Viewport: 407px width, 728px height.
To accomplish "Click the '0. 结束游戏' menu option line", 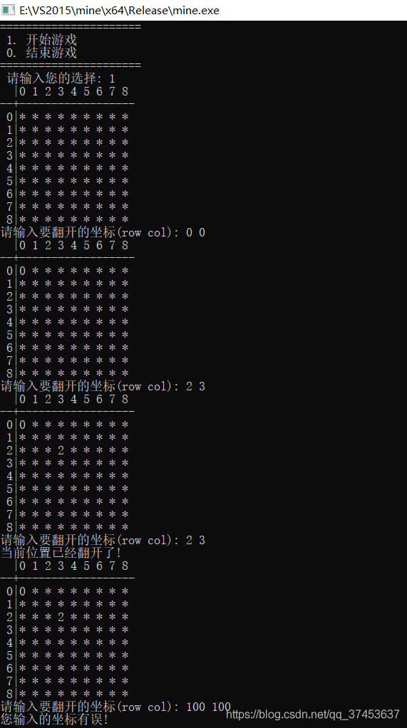I will (42, 53).
